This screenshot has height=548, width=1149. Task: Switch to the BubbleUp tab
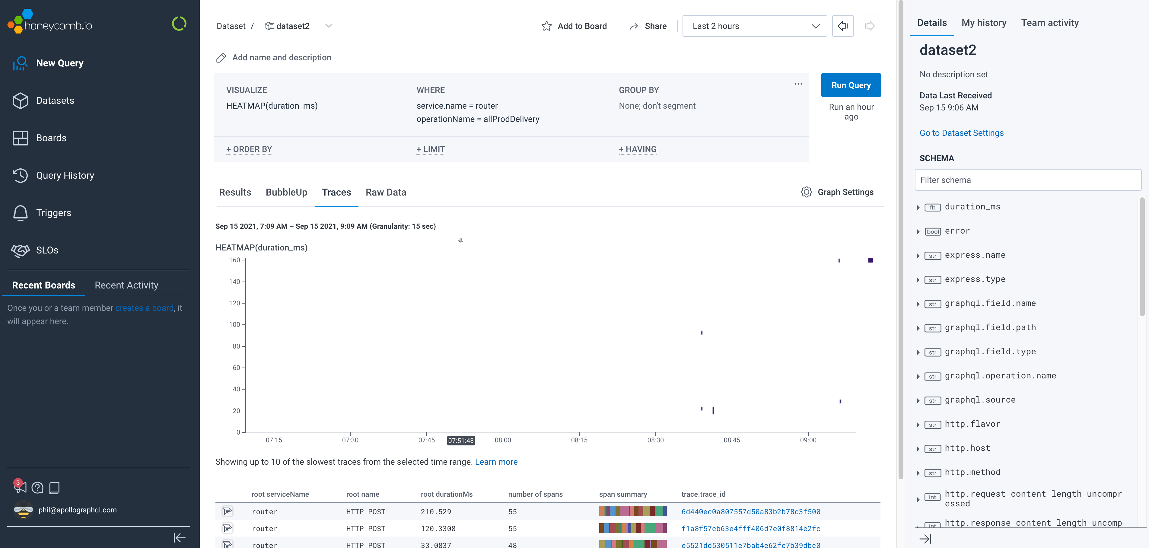click(x=286, y=192)
